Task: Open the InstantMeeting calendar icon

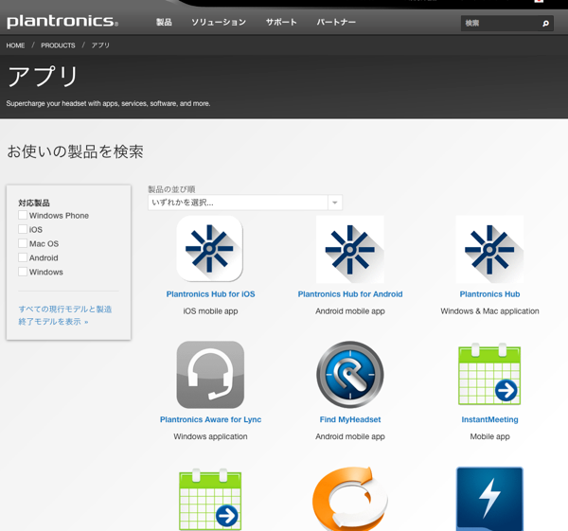Action: pos(489,374)
